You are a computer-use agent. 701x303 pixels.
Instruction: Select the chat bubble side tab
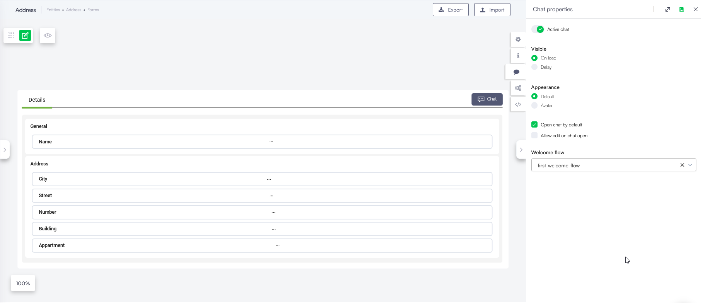coord(516,72)
